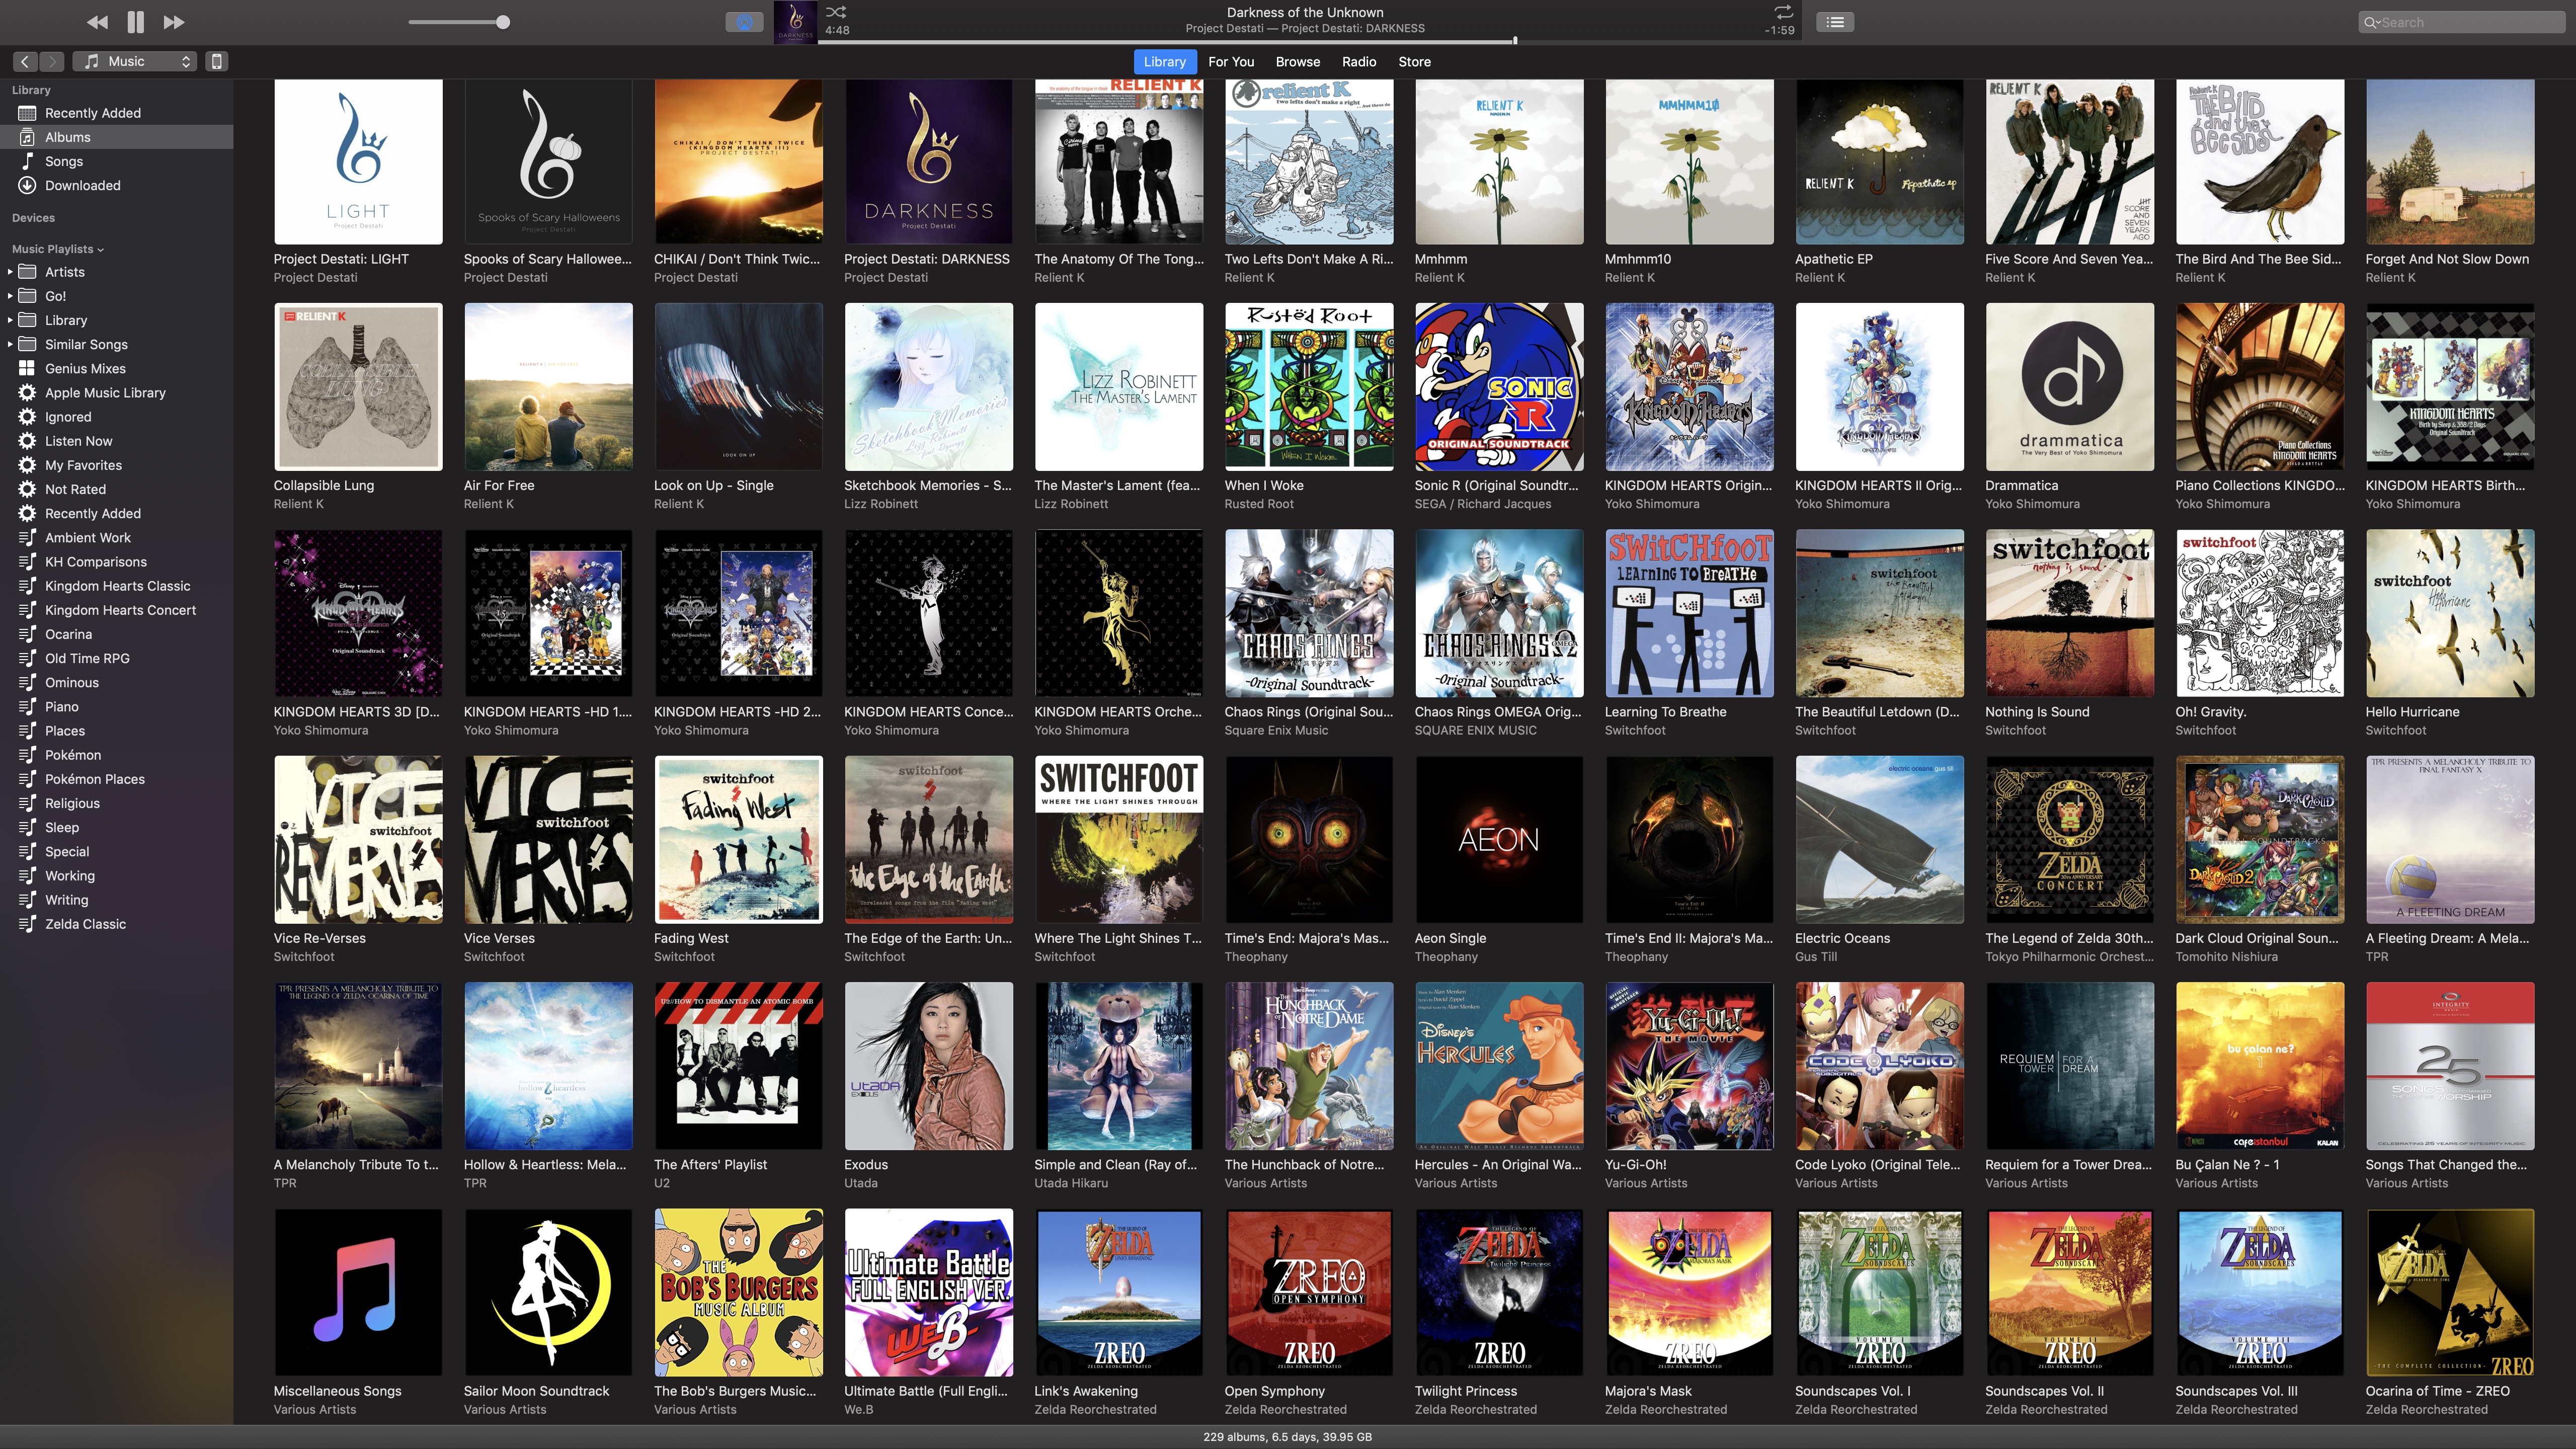Viewport: 2576px width, 1449px height.
Task: Expand the Artists playlist folder
Action: click(10, 272)
